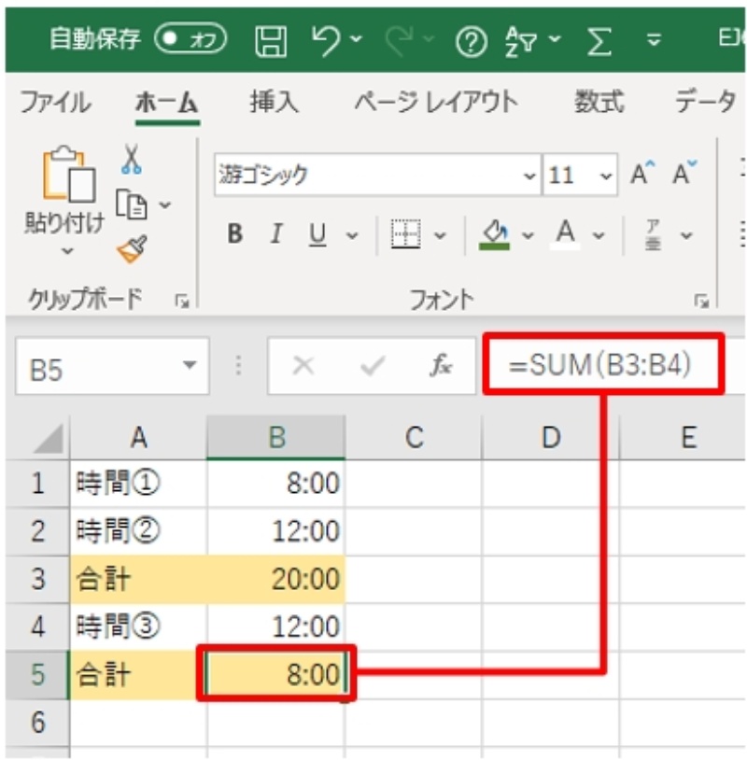
Task: Apply the fill color paint bucket
Action: pyautogui.click(x=494, y=233)
